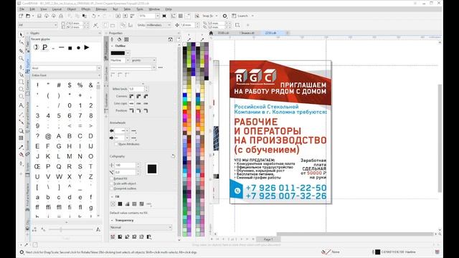Select the Ellipse tool in the toolbox
Image resolution: width=459 pixels, height=258 pixels.
21,89
